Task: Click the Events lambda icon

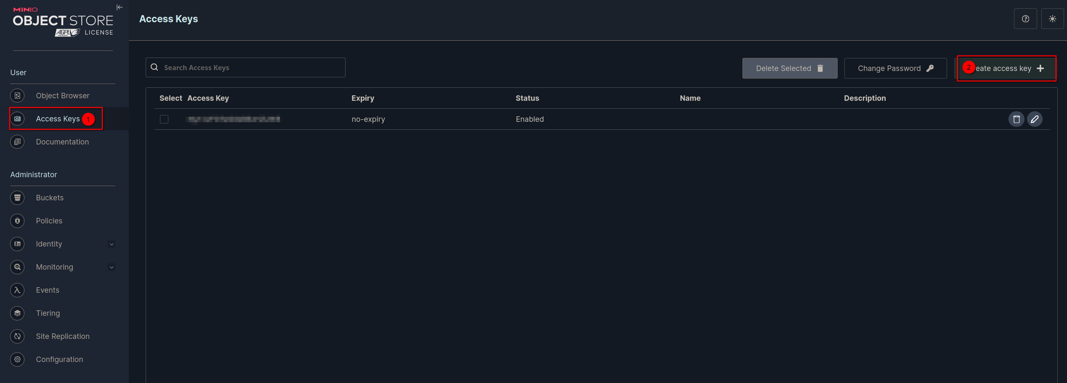Action: [x=17, y=290]
